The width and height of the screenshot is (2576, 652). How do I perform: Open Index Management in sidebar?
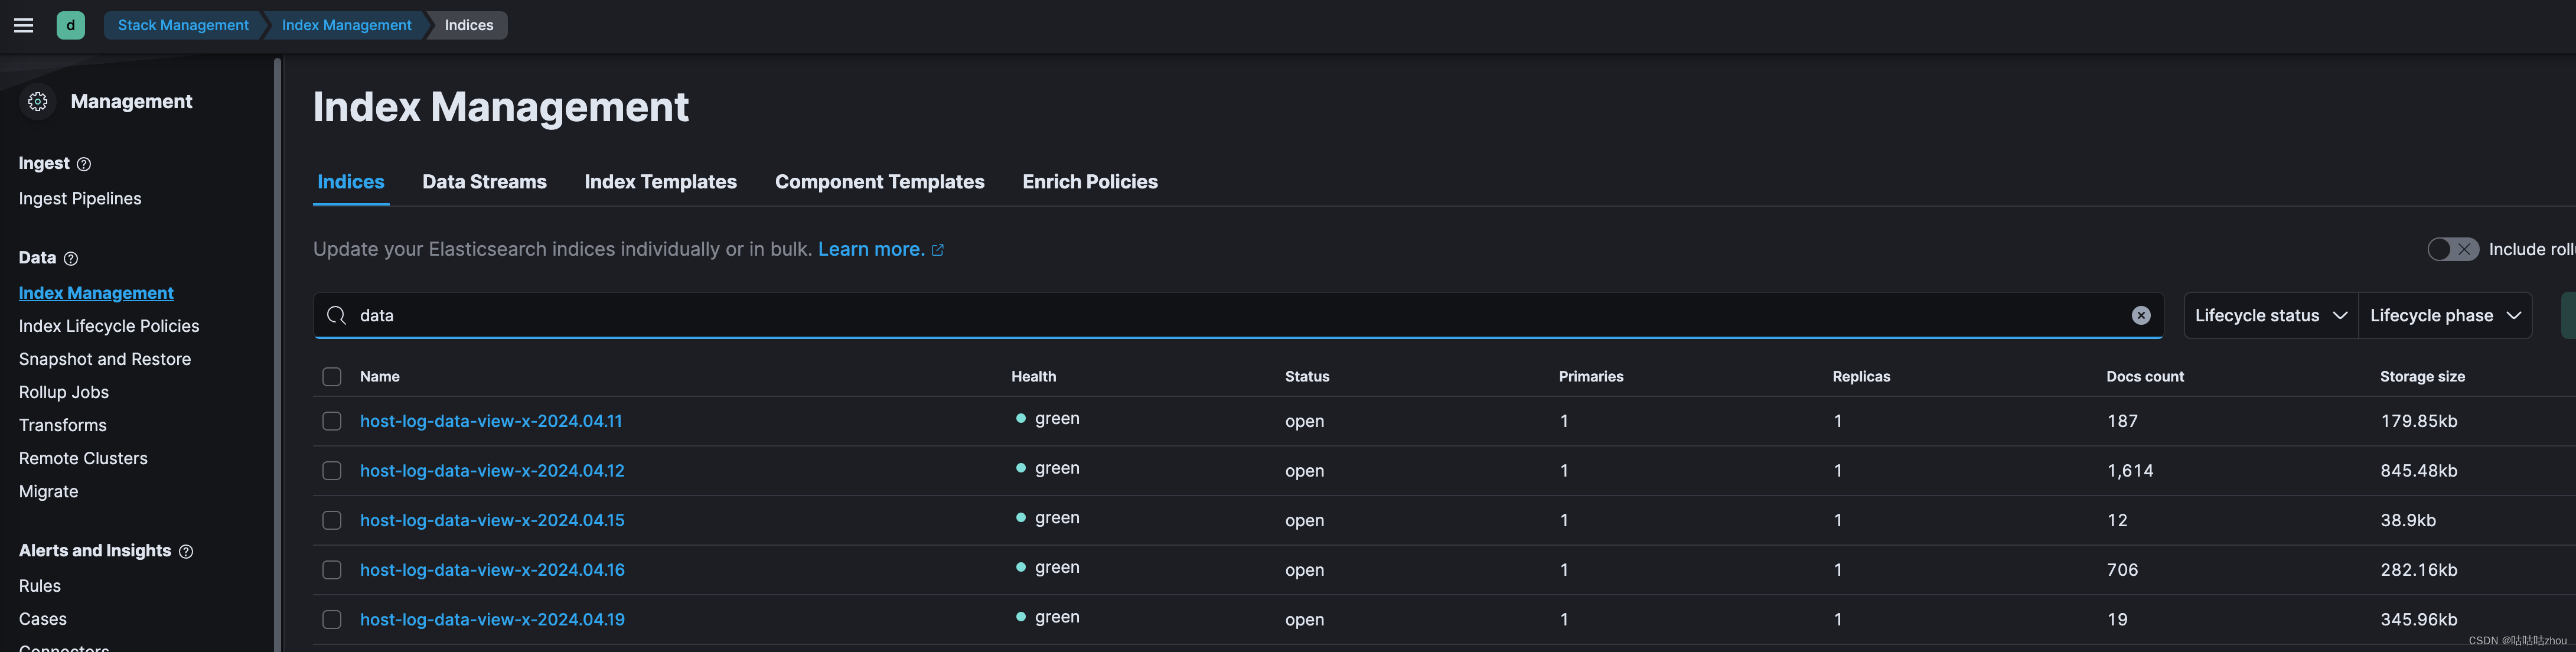coord(96,293)
